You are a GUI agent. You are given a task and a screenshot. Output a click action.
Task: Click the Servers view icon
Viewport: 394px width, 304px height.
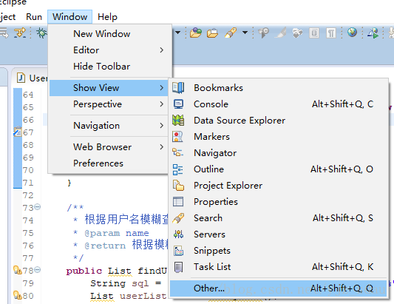[178, 234]
